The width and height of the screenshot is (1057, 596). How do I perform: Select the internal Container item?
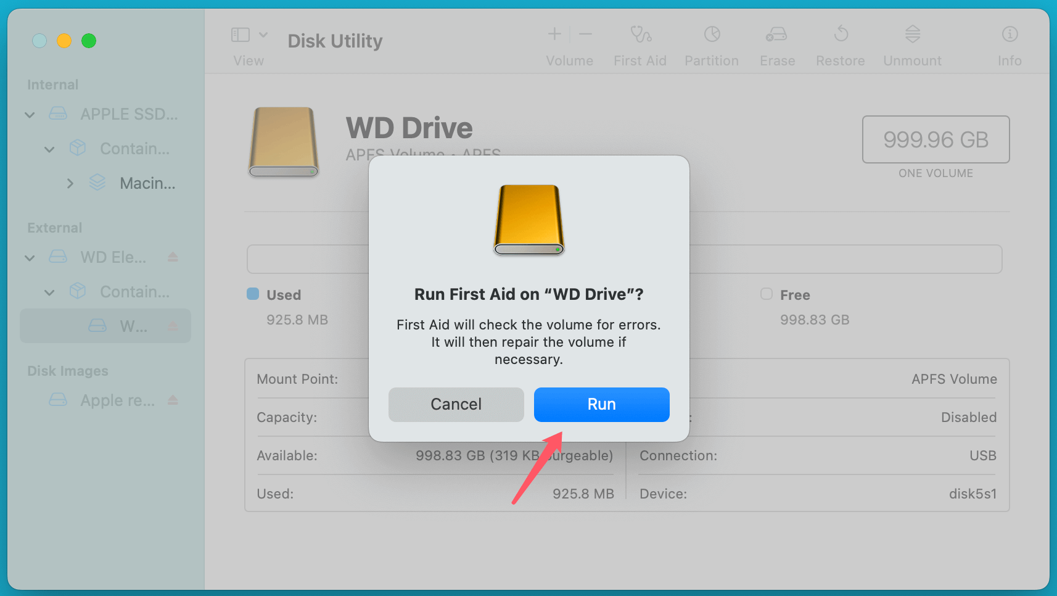coord(134,148)
